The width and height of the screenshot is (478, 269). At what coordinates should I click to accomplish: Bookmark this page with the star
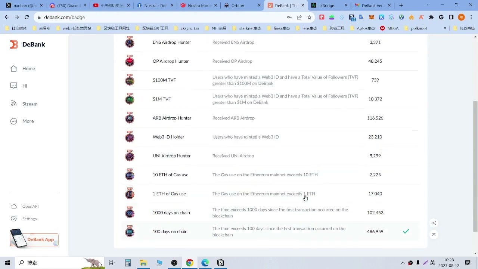point(309,17)
